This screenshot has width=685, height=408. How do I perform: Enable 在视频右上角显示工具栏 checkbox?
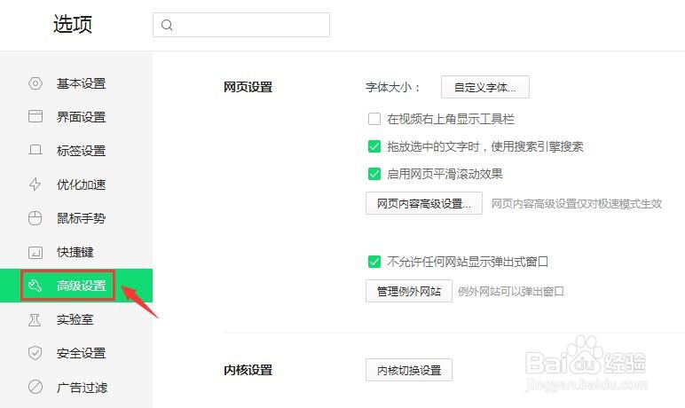point(374,119)
